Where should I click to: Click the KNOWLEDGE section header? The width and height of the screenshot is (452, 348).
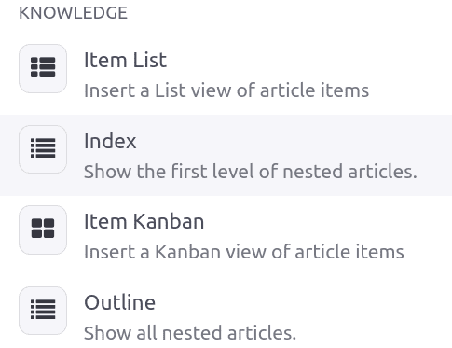coord(73,13)
